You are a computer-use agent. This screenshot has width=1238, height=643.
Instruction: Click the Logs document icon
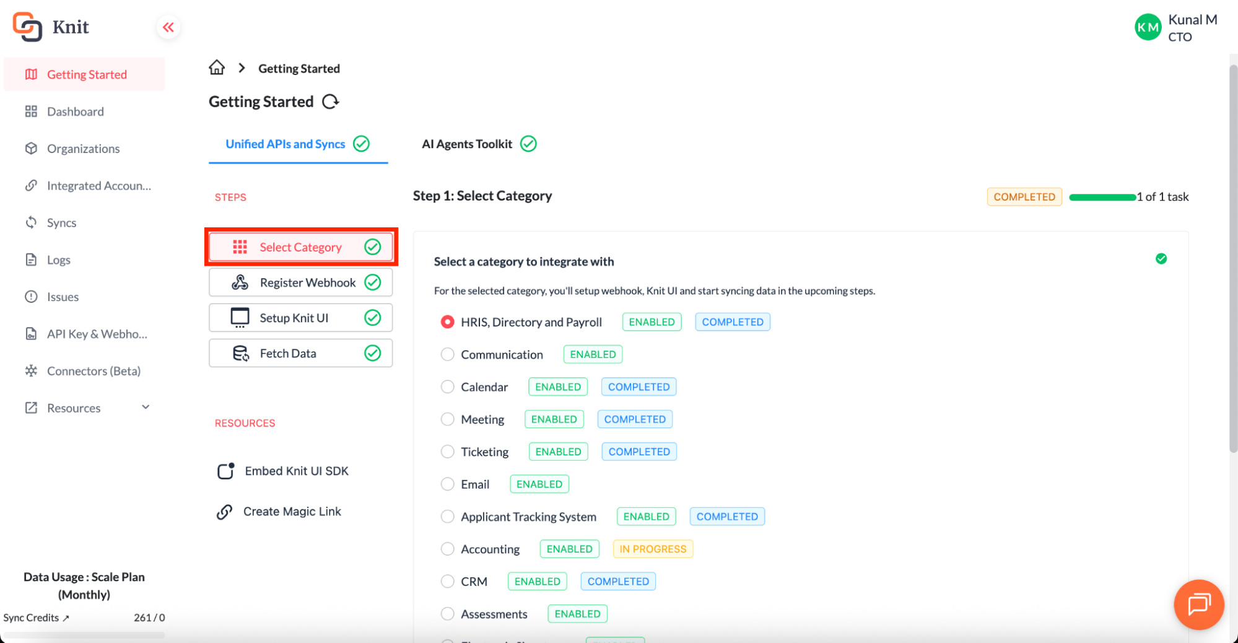(31, 260)
